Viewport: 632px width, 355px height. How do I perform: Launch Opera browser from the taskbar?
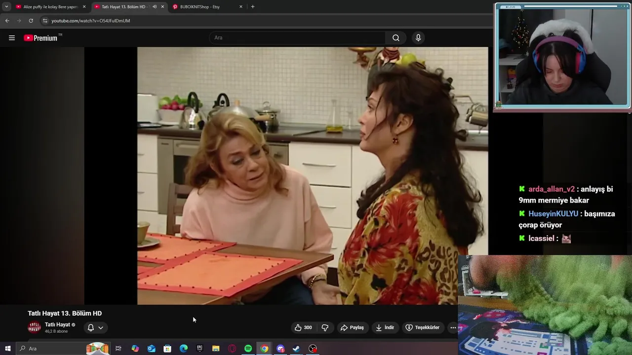[232, 349]
